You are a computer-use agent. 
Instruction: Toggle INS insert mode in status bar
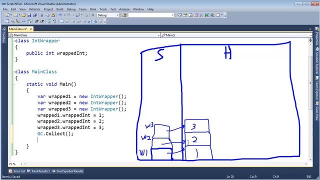(x=308, y=176)
